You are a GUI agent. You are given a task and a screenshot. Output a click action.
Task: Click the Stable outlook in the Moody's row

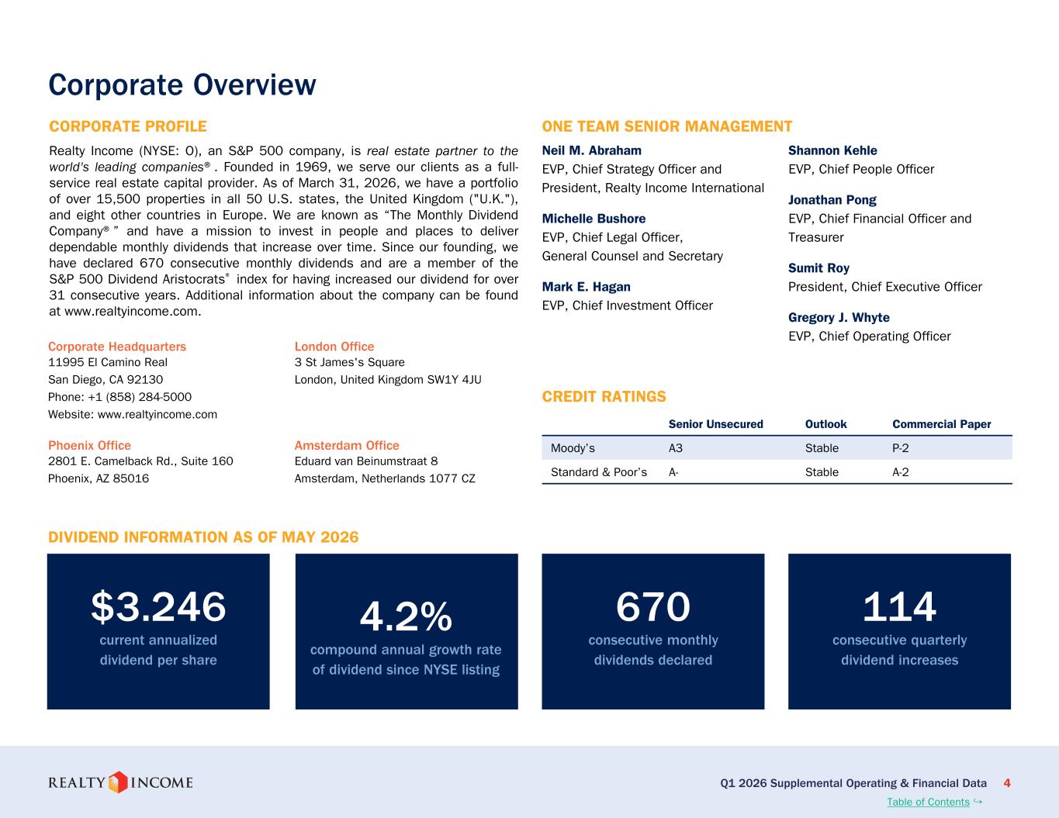(x=822, y=448)
